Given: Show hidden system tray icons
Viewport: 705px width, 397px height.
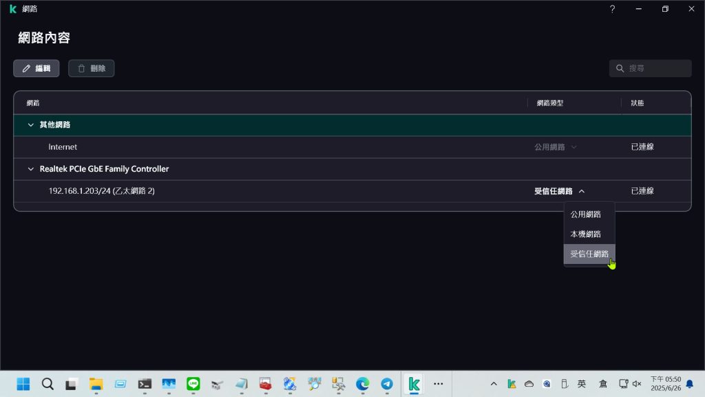Looking at the screenshot, I should [x=494, y=384].
